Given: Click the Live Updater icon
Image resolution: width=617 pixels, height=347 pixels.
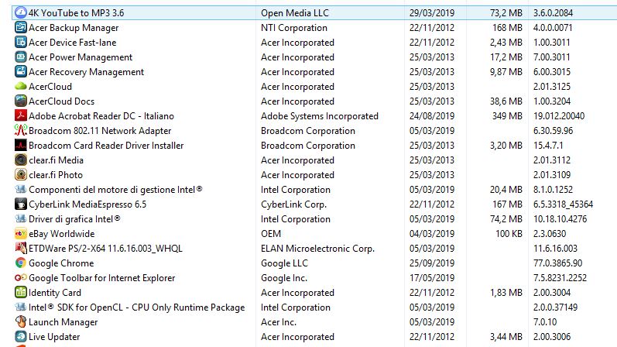Looking at the screenshot, I should 20,336.
